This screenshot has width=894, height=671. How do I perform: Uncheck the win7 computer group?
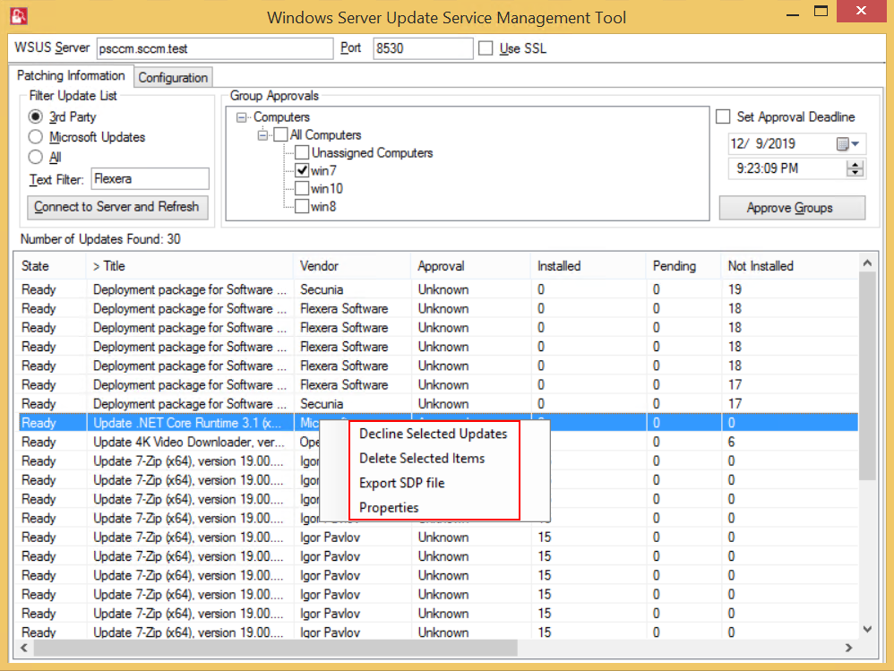click(x=302, y=171)
